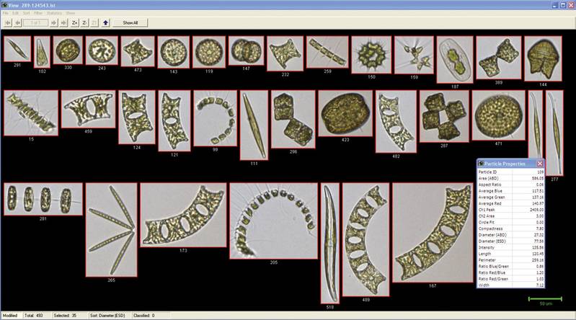Image resolution: width=576 pixels, height=320 pixels.
Task: Go to the next page arrow
Action: click(53, 23)
